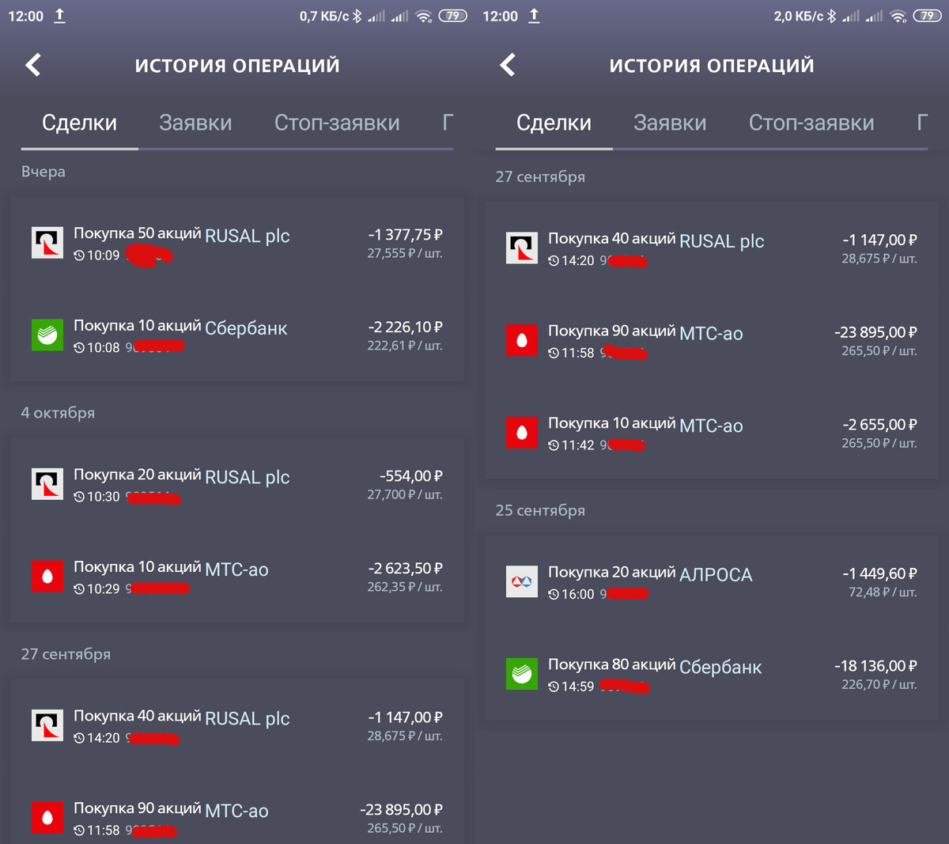The height and width of the screenshot is (844, 949).
Task: Tap МТС logo in right screenshot's 90 акций row
Action: coord(522,340)
